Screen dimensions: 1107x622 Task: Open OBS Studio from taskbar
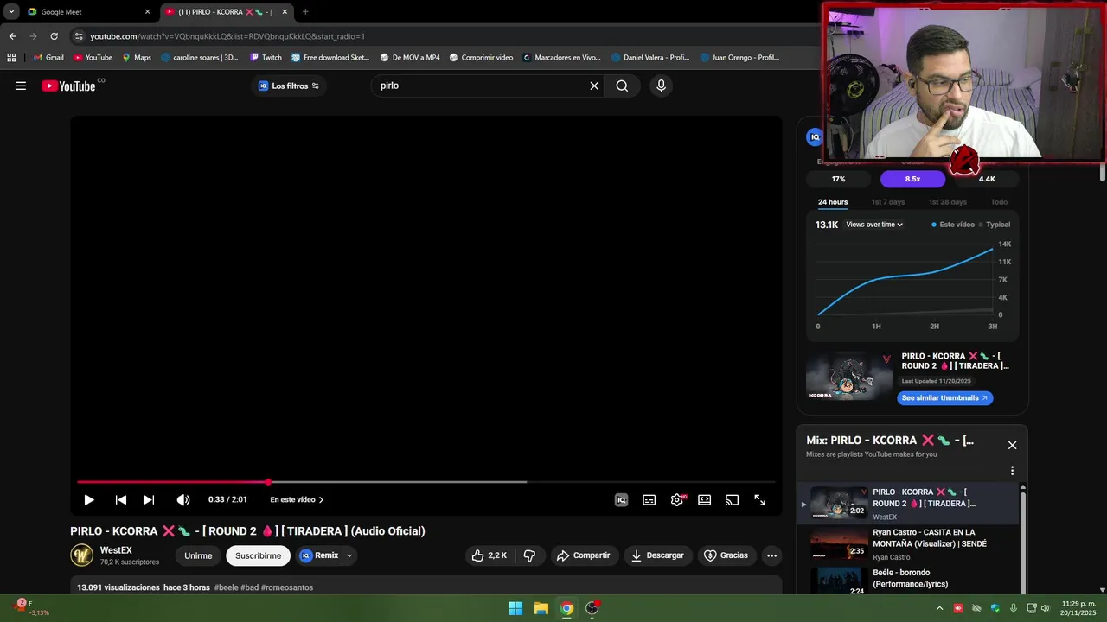tap(592, 608)
